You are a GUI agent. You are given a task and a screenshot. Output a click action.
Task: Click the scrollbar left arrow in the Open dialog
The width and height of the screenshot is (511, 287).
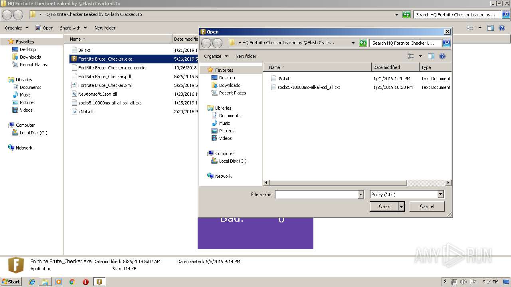point(267,183)
